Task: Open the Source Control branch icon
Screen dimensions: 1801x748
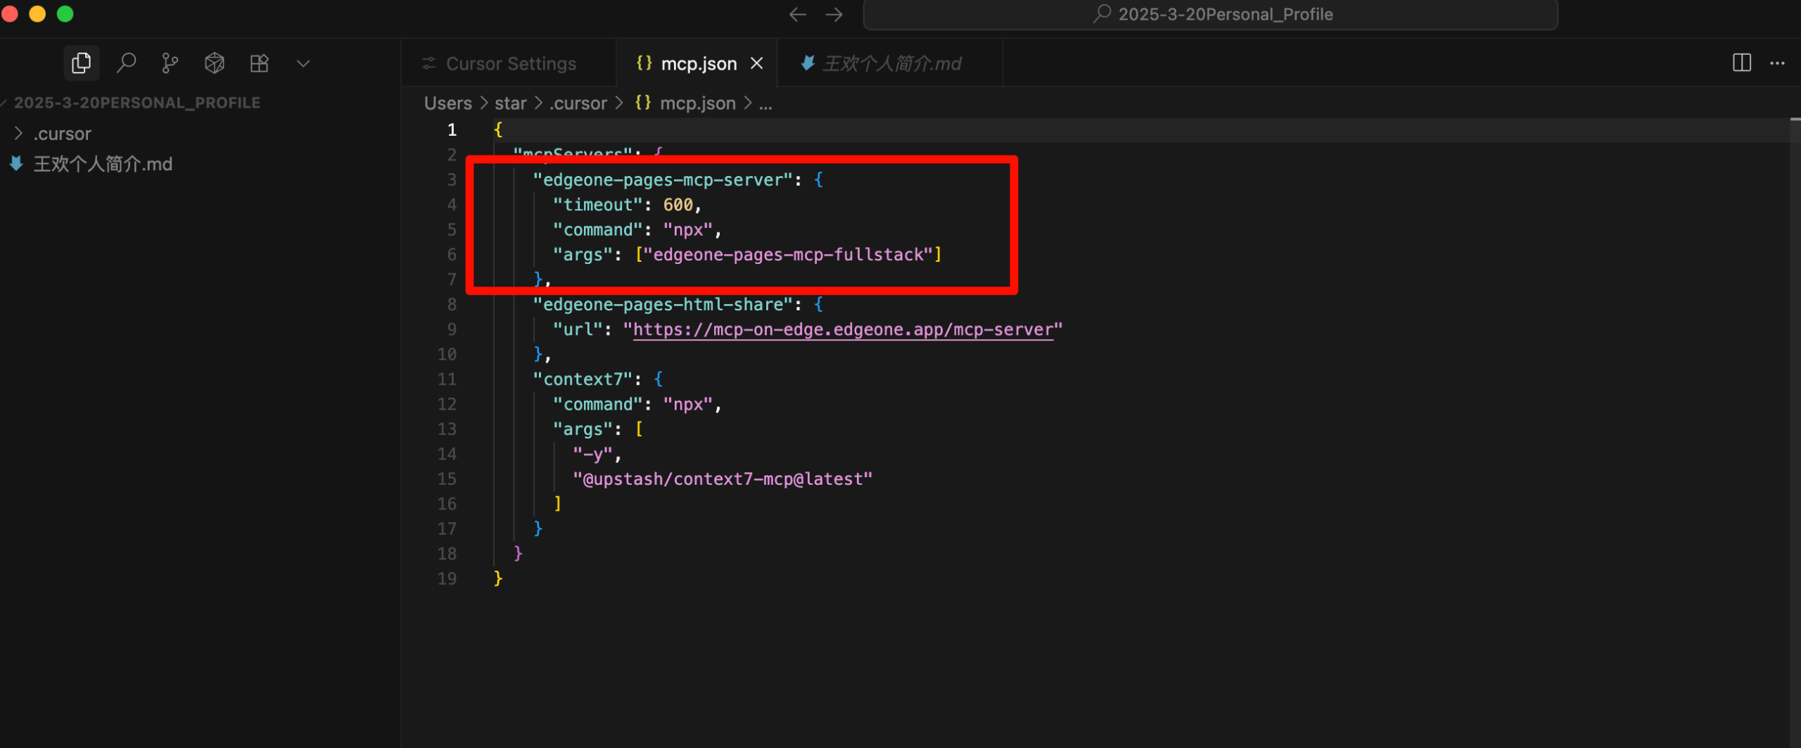Action: (170, 63)
